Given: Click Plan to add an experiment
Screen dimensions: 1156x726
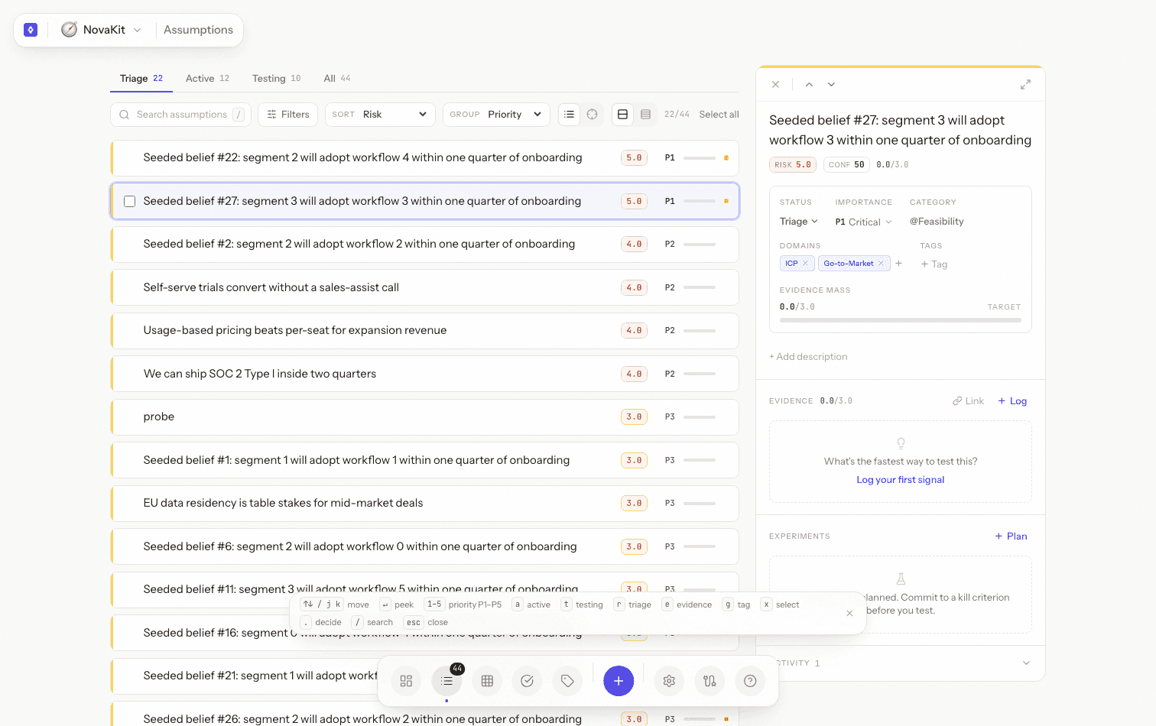Looking at the screenshot, I should point(1011,536).
